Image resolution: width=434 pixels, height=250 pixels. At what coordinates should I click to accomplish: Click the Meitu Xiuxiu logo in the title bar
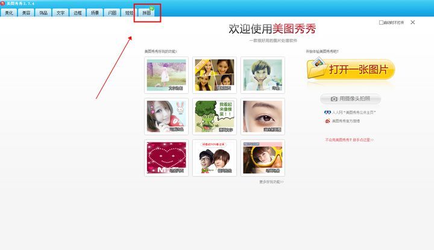(2, 4)
